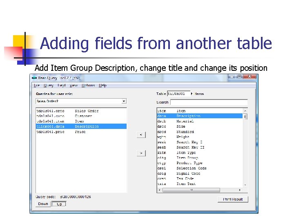Click the Down button
Image resolution: width=294 pixels, height=221 pixels.
[43, 204]
